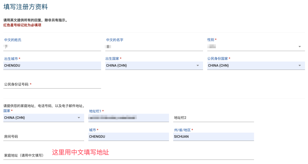Open the 出生国家 dropdown
Screen dimensions: 308x164
click(x=154, y=66)
